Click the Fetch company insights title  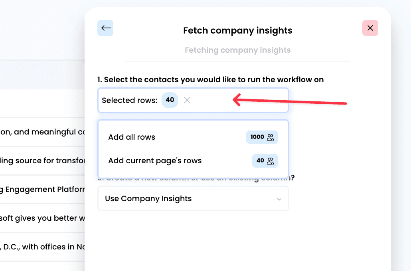(x=238, y=30)
